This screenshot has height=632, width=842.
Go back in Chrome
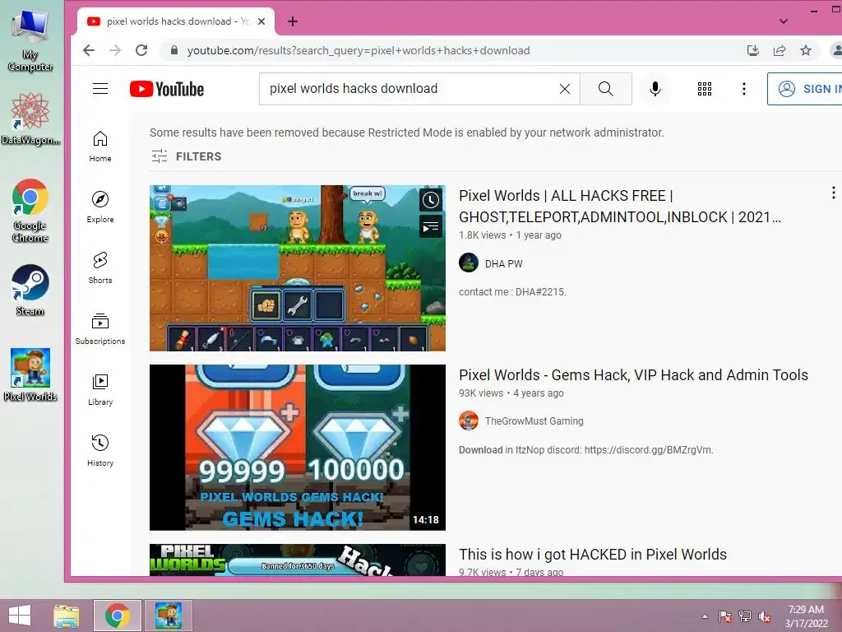point(89,50)
